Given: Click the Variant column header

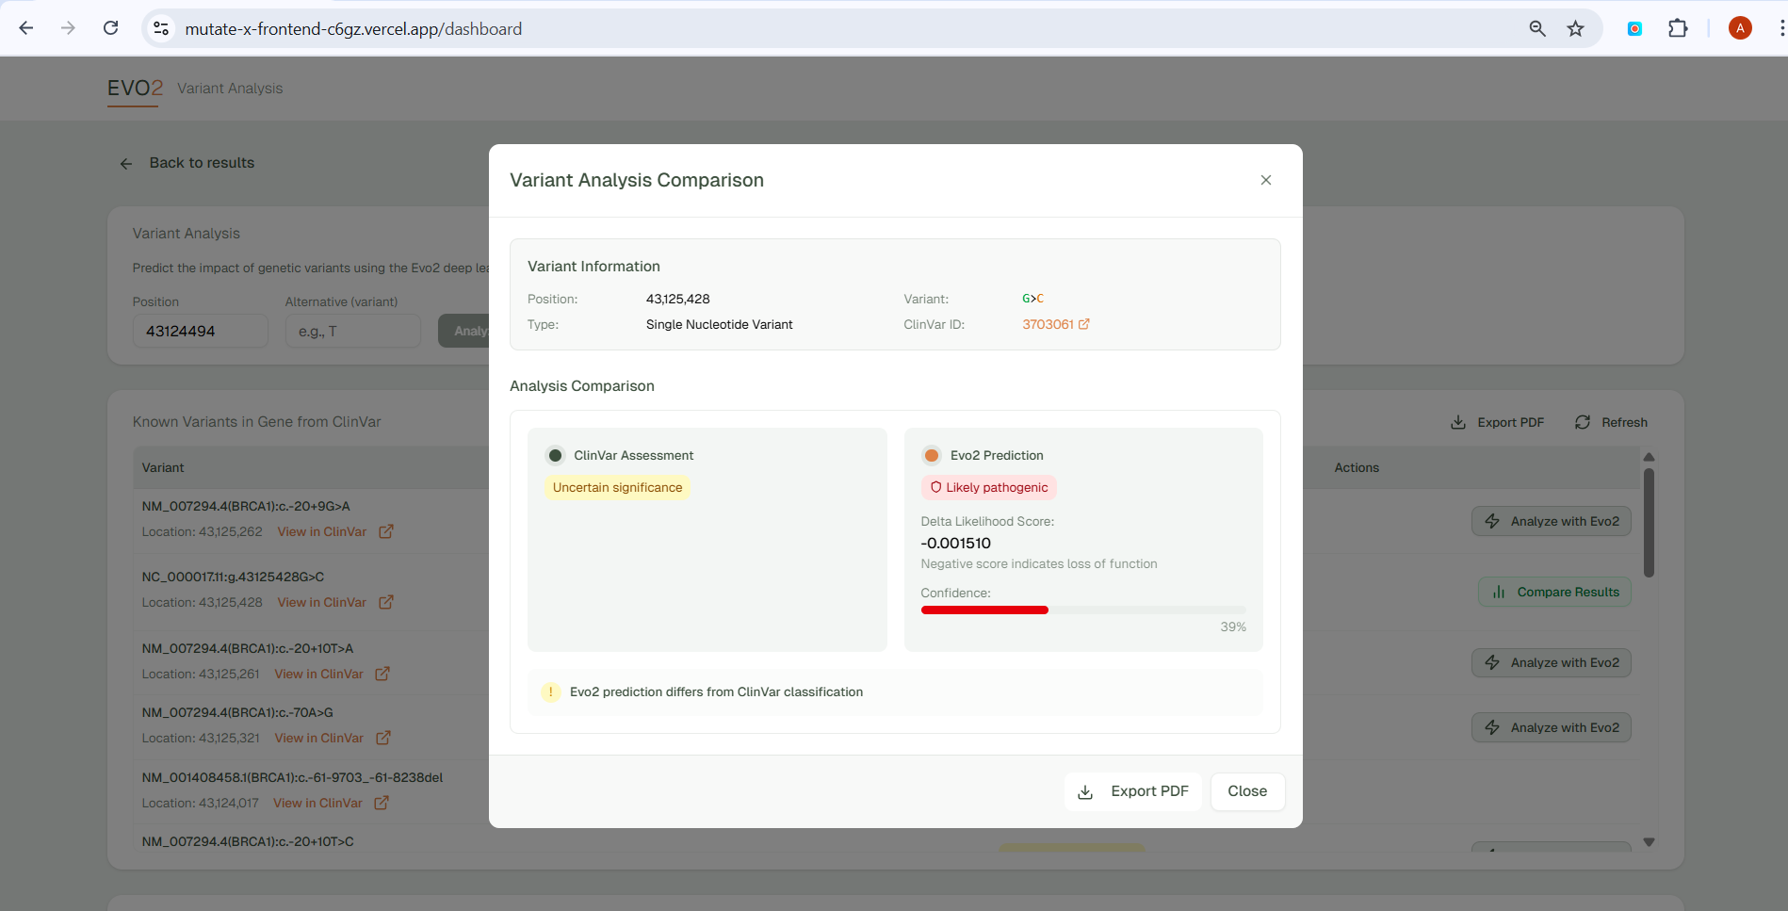Looking at the screenshot, I should tap(163, 468).
